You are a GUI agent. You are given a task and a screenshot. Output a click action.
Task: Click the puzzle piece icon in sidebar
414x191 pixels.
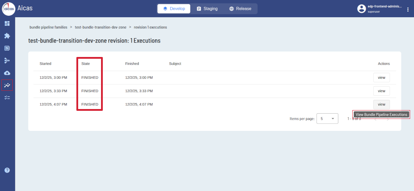tap(7, 36)
